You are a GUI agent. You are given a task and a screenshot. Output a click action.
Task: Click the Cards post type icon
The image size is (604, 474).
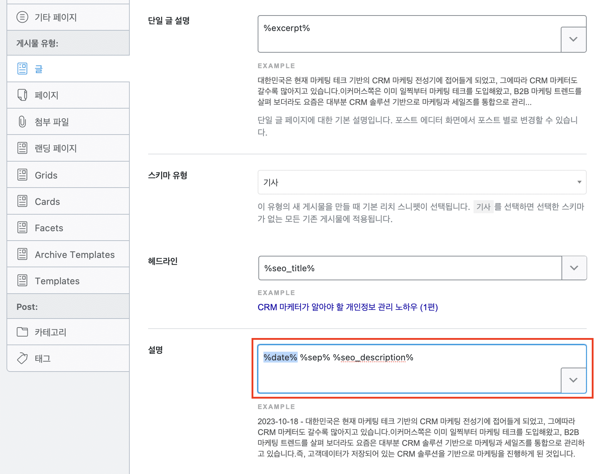click(x=22, y=201)
